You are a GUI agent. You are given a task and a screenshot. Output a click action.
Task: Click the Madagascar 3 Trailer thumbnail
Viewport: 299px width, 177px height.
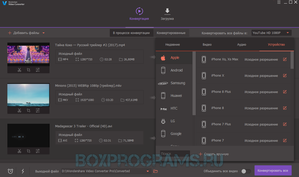coord(28,135)
